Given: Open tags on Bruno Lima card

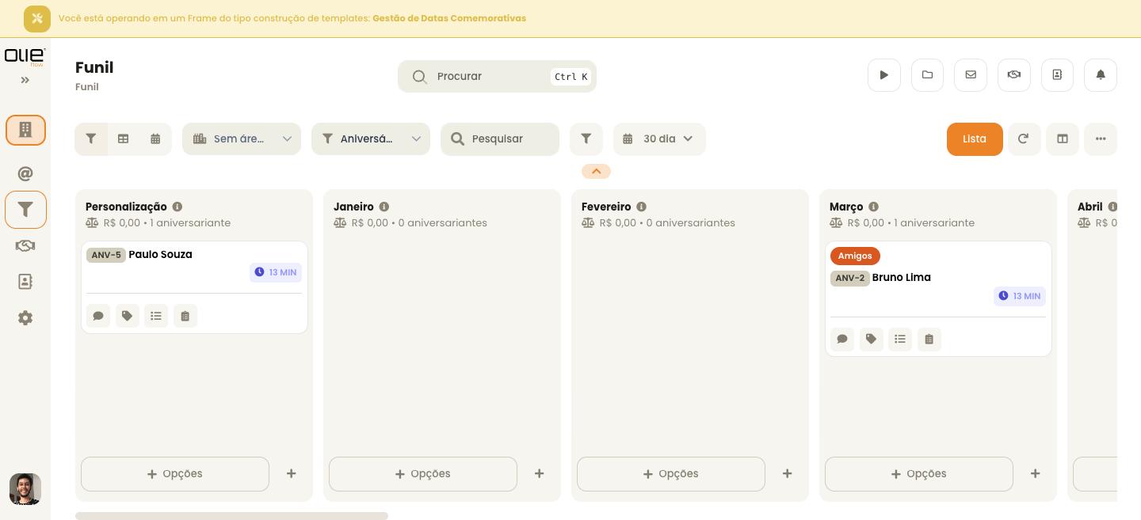Looking at the screenshot, I should pyautogui.click(x=871, y=339).
